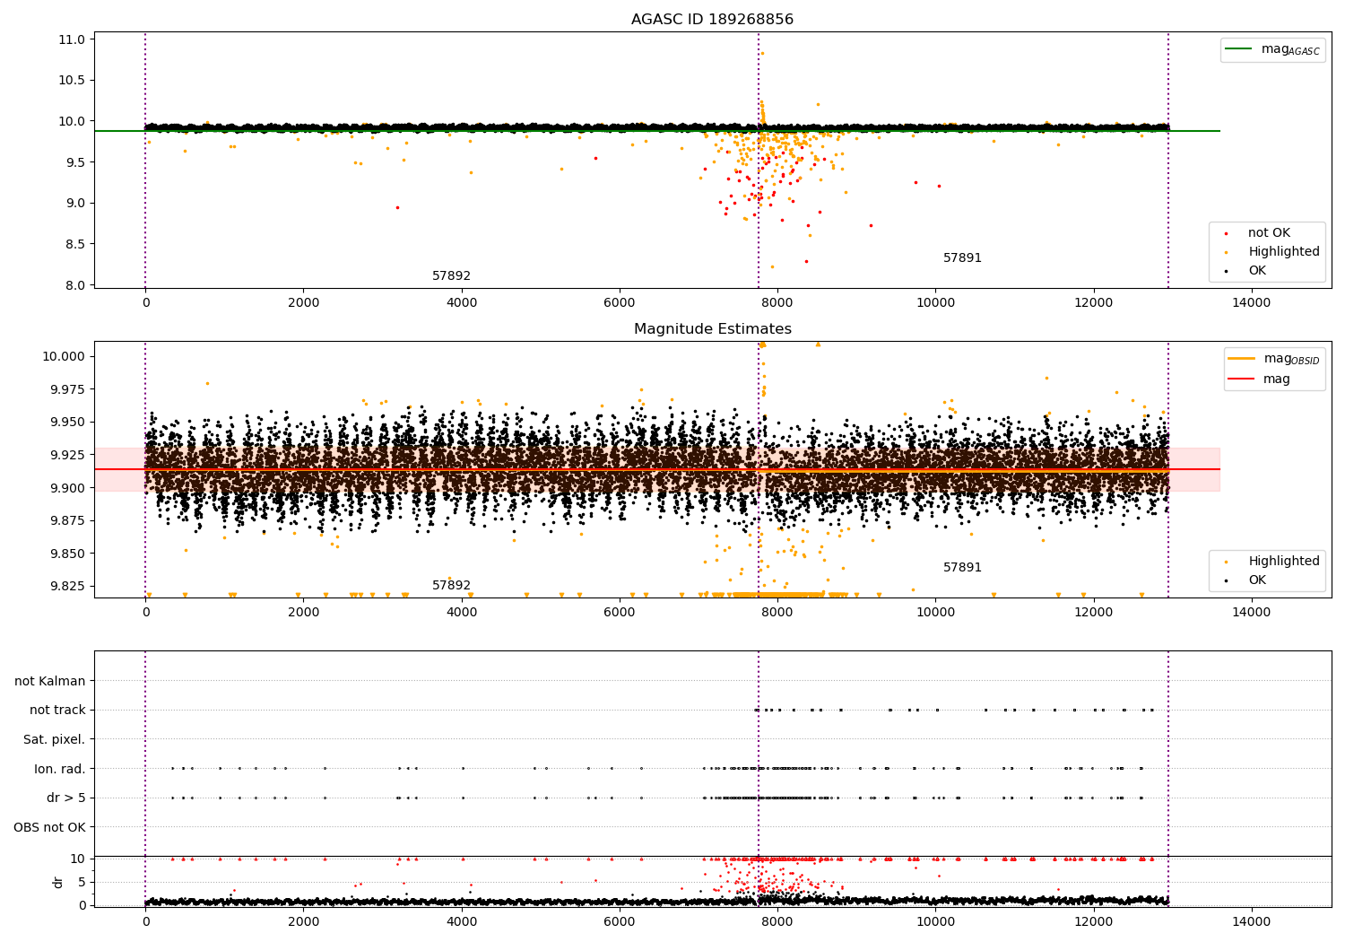
Task: Click the '9.825' y-axis tick label
Action: 68,586
